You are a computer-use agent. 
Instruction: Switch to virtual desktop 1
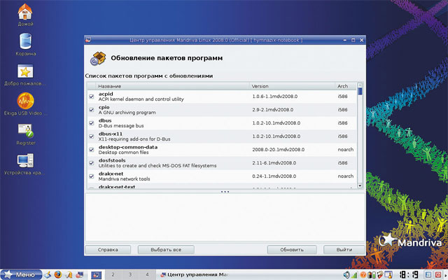coord(97,275)
